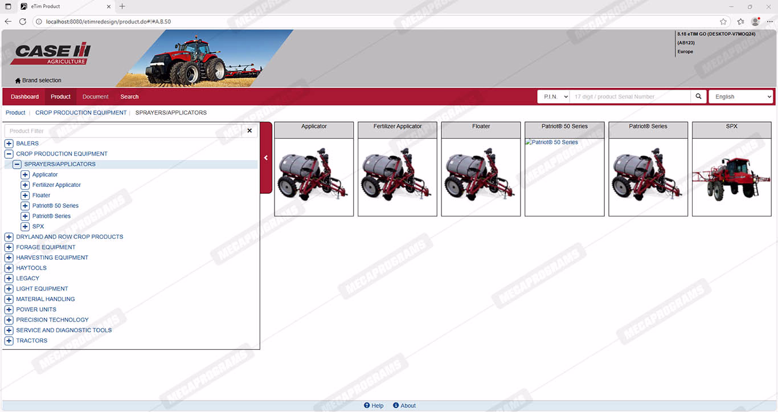Collapse the CROP PRODUCTION EQUIPMENT node
Viewport: 778px width, 412px height.
click(9, 154)
